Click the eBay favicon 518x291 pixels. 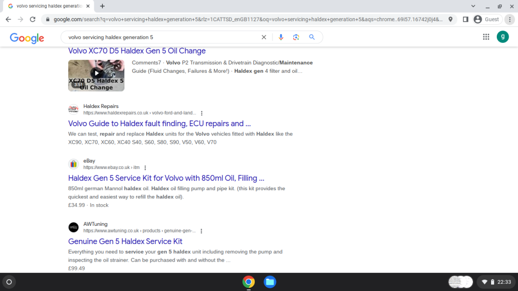point(74,164)
